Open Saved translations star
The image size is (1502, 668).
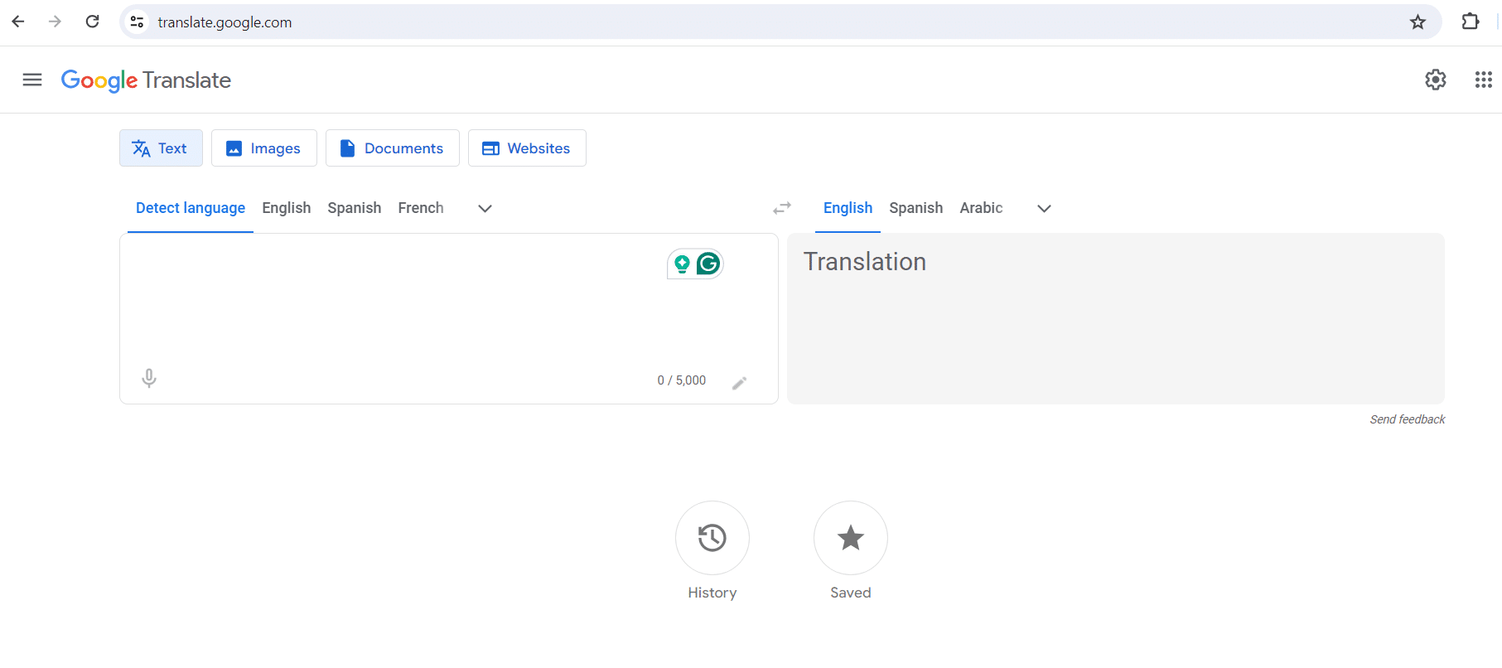(x=851, y=538)
